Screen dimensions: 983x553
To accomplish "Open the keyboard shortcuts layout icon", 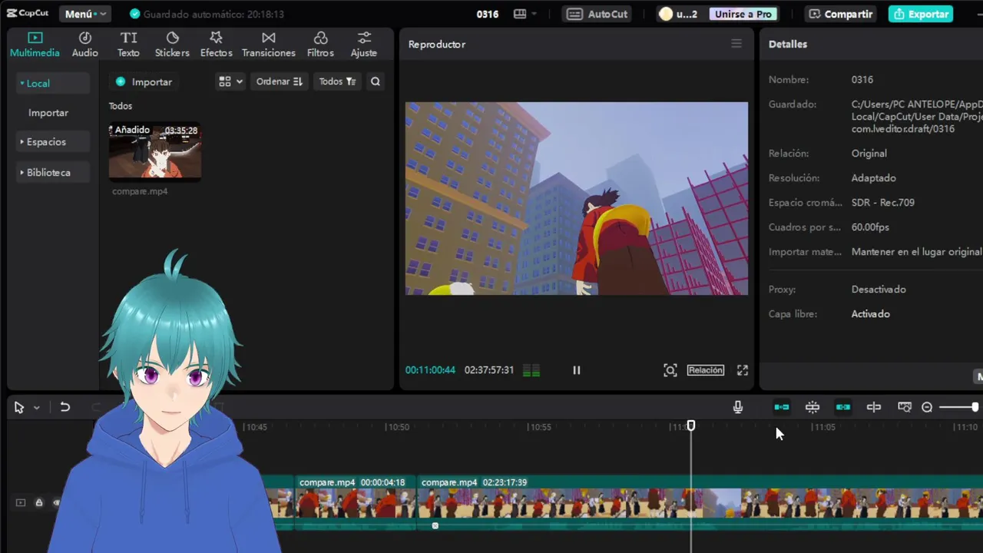I will pyautogui.click(x=525, y=14).
